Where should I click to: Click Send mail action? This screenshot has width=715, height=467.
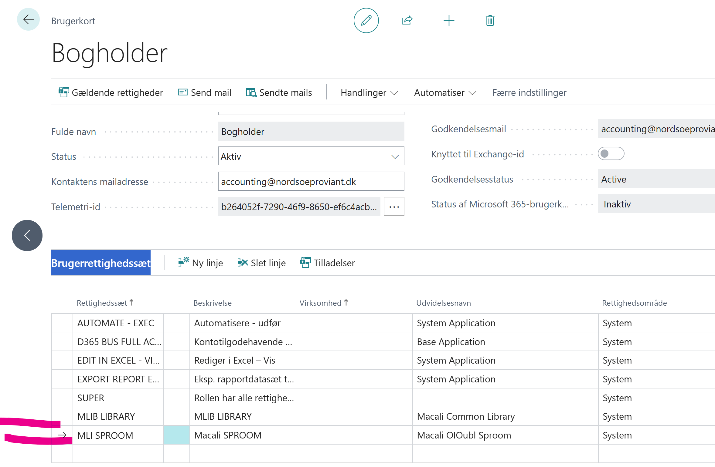pos(205,92)
